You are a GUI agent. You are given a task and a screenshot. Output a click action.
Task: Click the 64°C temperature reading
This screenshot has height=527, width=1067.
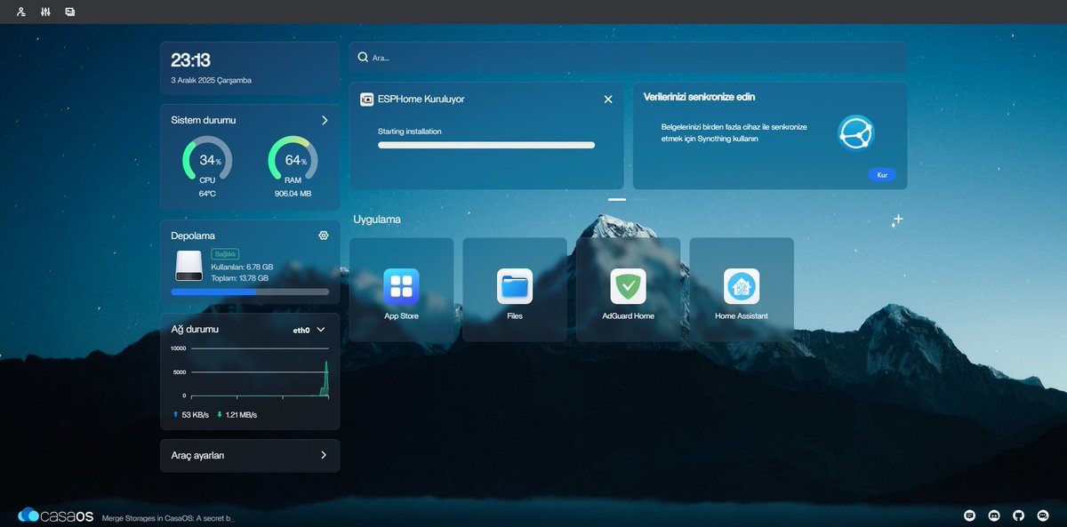pyautogui.click(x=207, y=193)
